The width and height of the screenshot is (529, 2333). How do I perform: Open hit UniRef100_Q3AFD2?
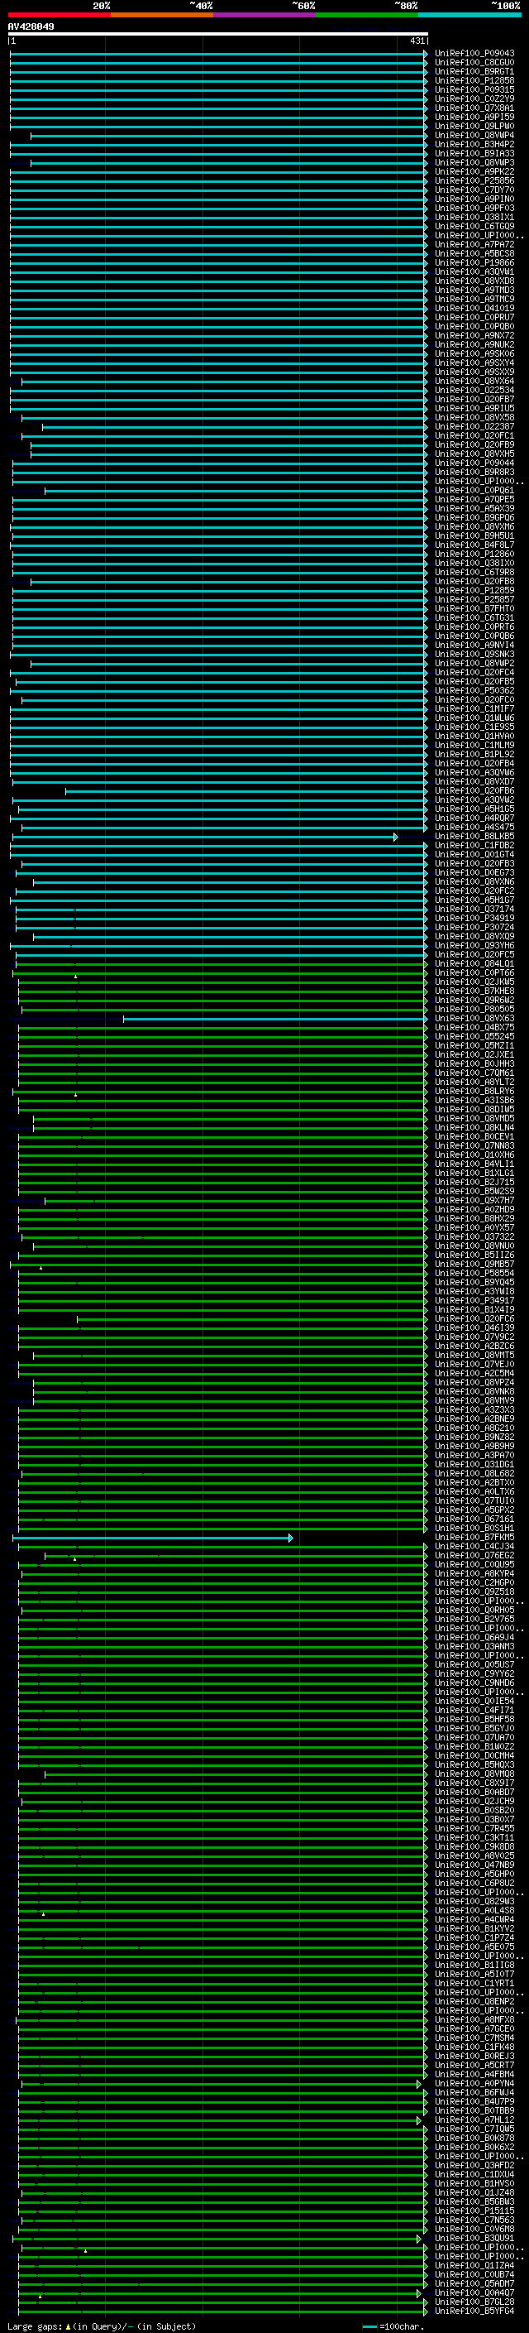(x=474, y=2164)
